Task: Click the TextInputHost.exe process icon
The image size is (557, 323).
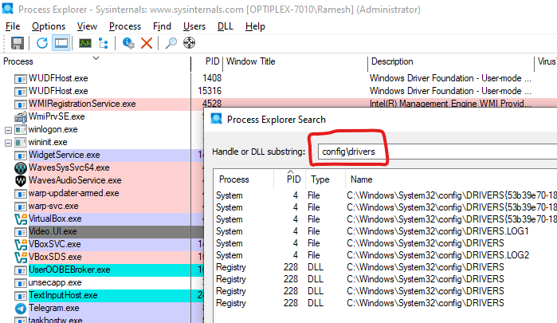Action: pyautogui.click(x=21, y=296)
